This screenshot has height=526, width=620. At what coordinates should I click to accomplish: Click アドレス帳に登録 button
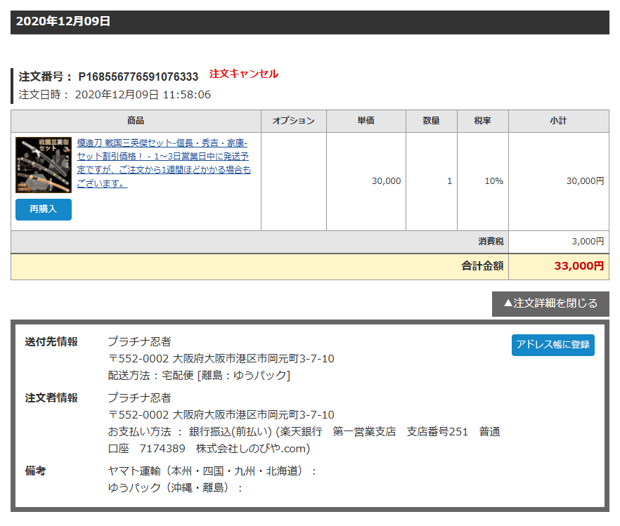point(553,345)
